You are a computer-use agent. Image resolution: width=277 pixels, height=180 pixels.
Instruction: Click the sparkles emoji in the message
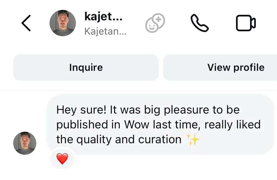pyautogui.click(x=193, y=140)
